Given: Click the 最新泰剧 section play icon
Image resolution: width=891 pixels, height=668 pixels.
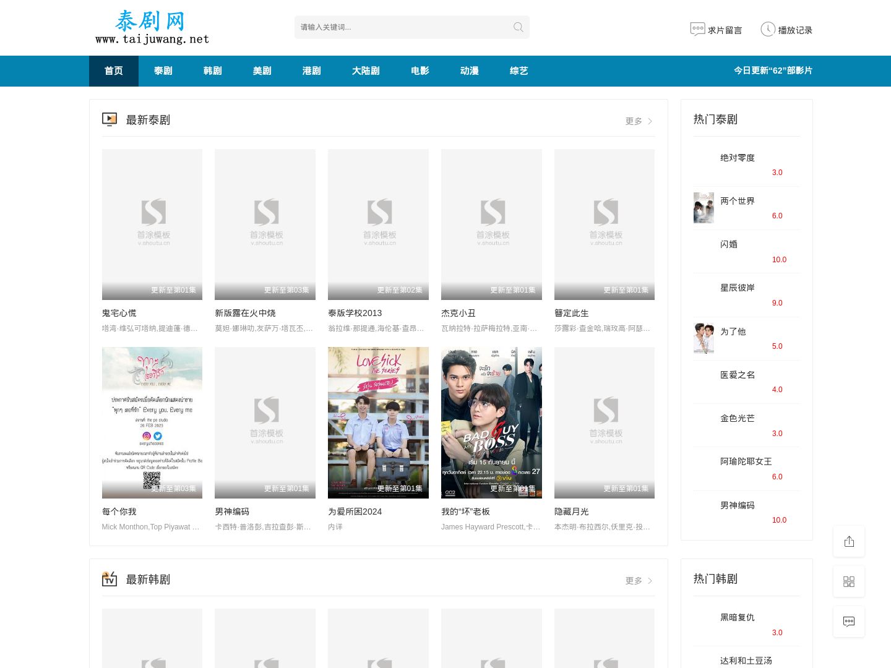Looking at the screenshot, I should click(x=110, y=119).
